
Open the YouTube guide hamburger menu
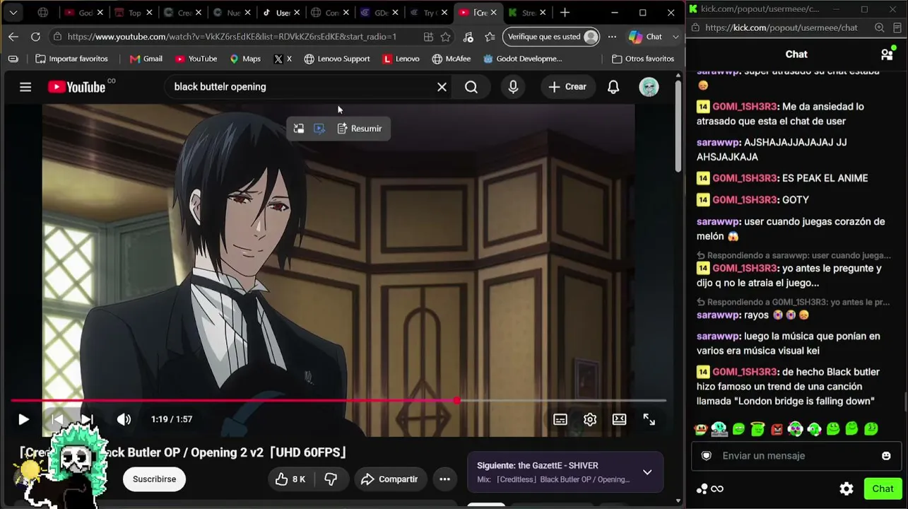tap(25, 87)
